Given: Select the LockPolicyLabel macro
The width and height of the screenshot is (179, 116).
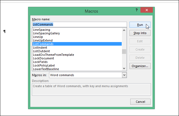Looking at the screenshot, I should [77, 65].
